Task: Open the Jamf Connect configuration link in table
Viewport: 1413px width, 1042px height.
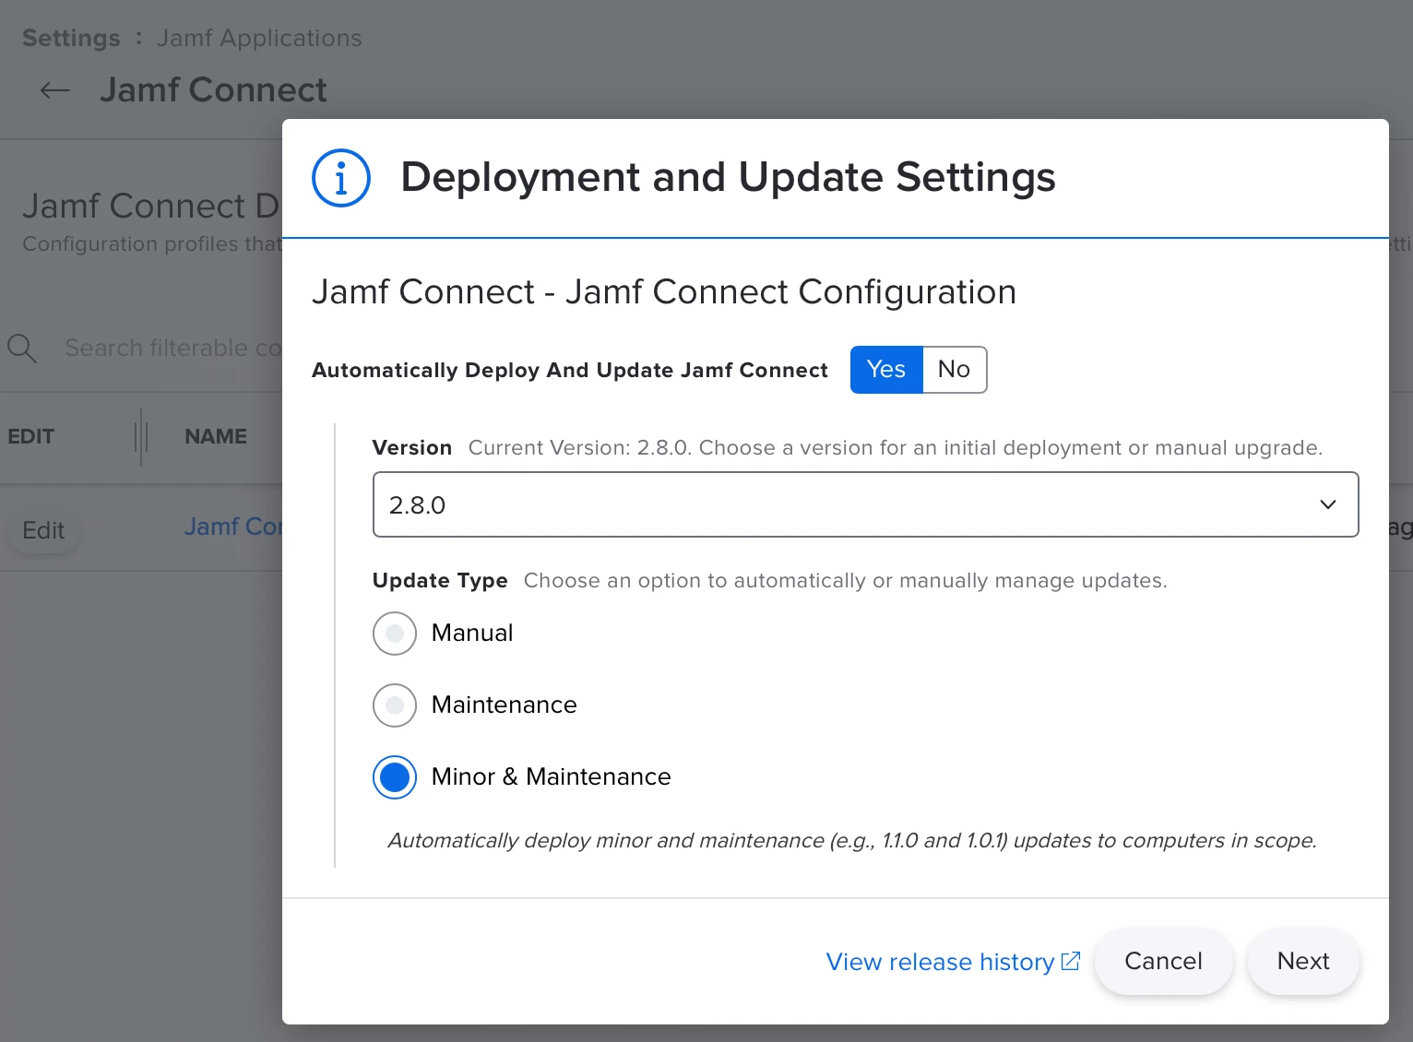Action: [233, 527]
